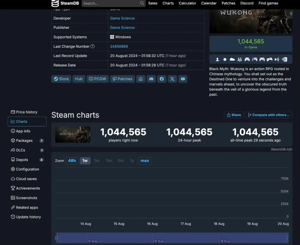Click the Share button
The height and width of the screenshot is (245, 300).
pos(234,115)
